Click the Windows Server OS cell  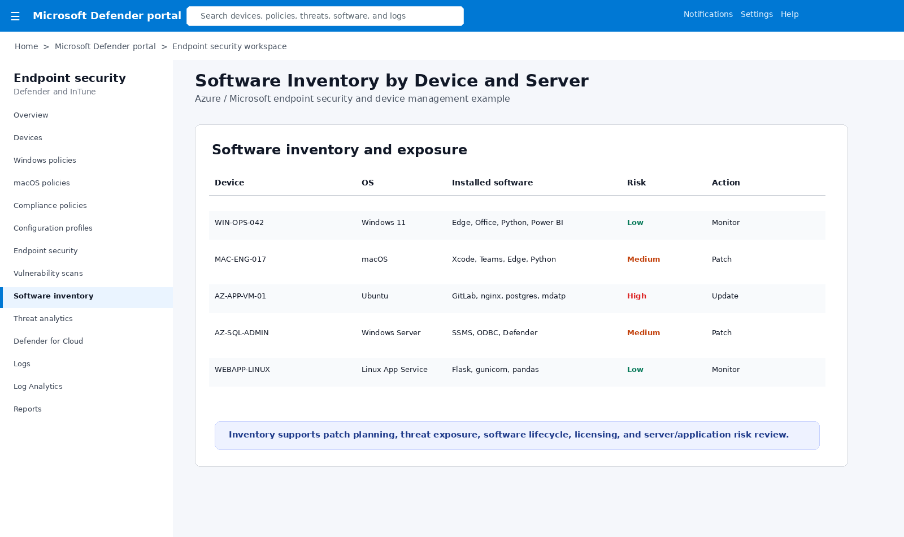pyautogui.click(x=391, y=333)
